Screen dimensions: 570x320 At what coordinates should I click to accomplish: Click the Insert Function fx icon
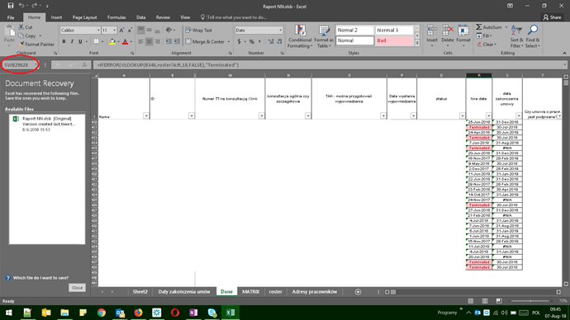tap(84, 65)
